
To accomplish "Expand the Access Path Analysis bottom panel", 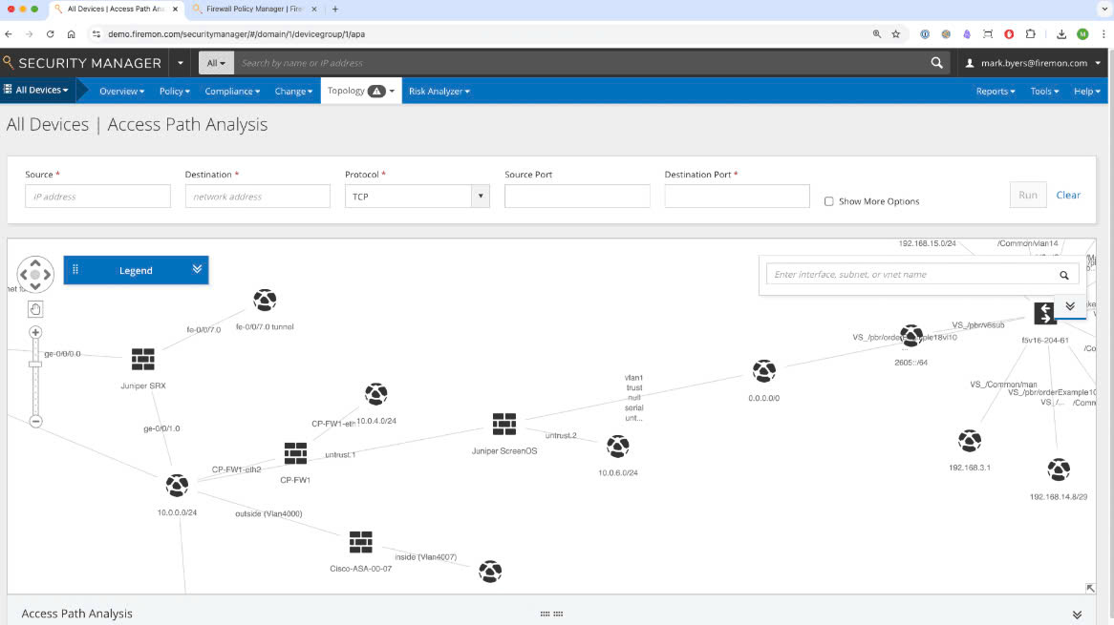I will pos(1077,615).
